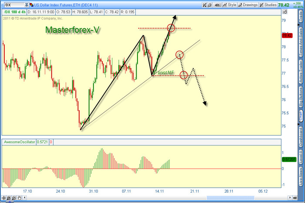305x203 pixels.
Task: Switch to Active Trader sidebar tab
Action: coord(301,71)
